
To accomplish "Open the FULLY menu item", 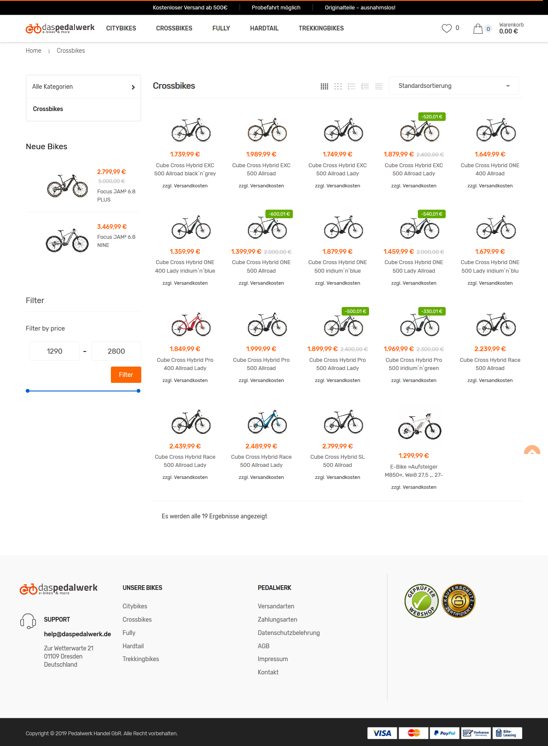I will [221, 28].
